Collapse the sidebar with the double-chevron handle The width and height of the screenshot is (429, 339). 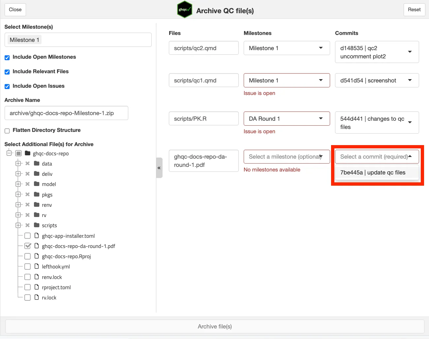click(159, 168)
